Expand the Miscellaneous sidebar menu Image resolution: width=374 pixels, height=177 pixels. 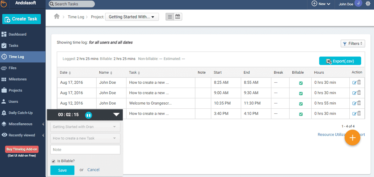[23, 124]
